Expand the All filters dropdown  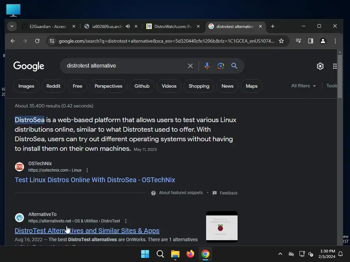[304, 86]
